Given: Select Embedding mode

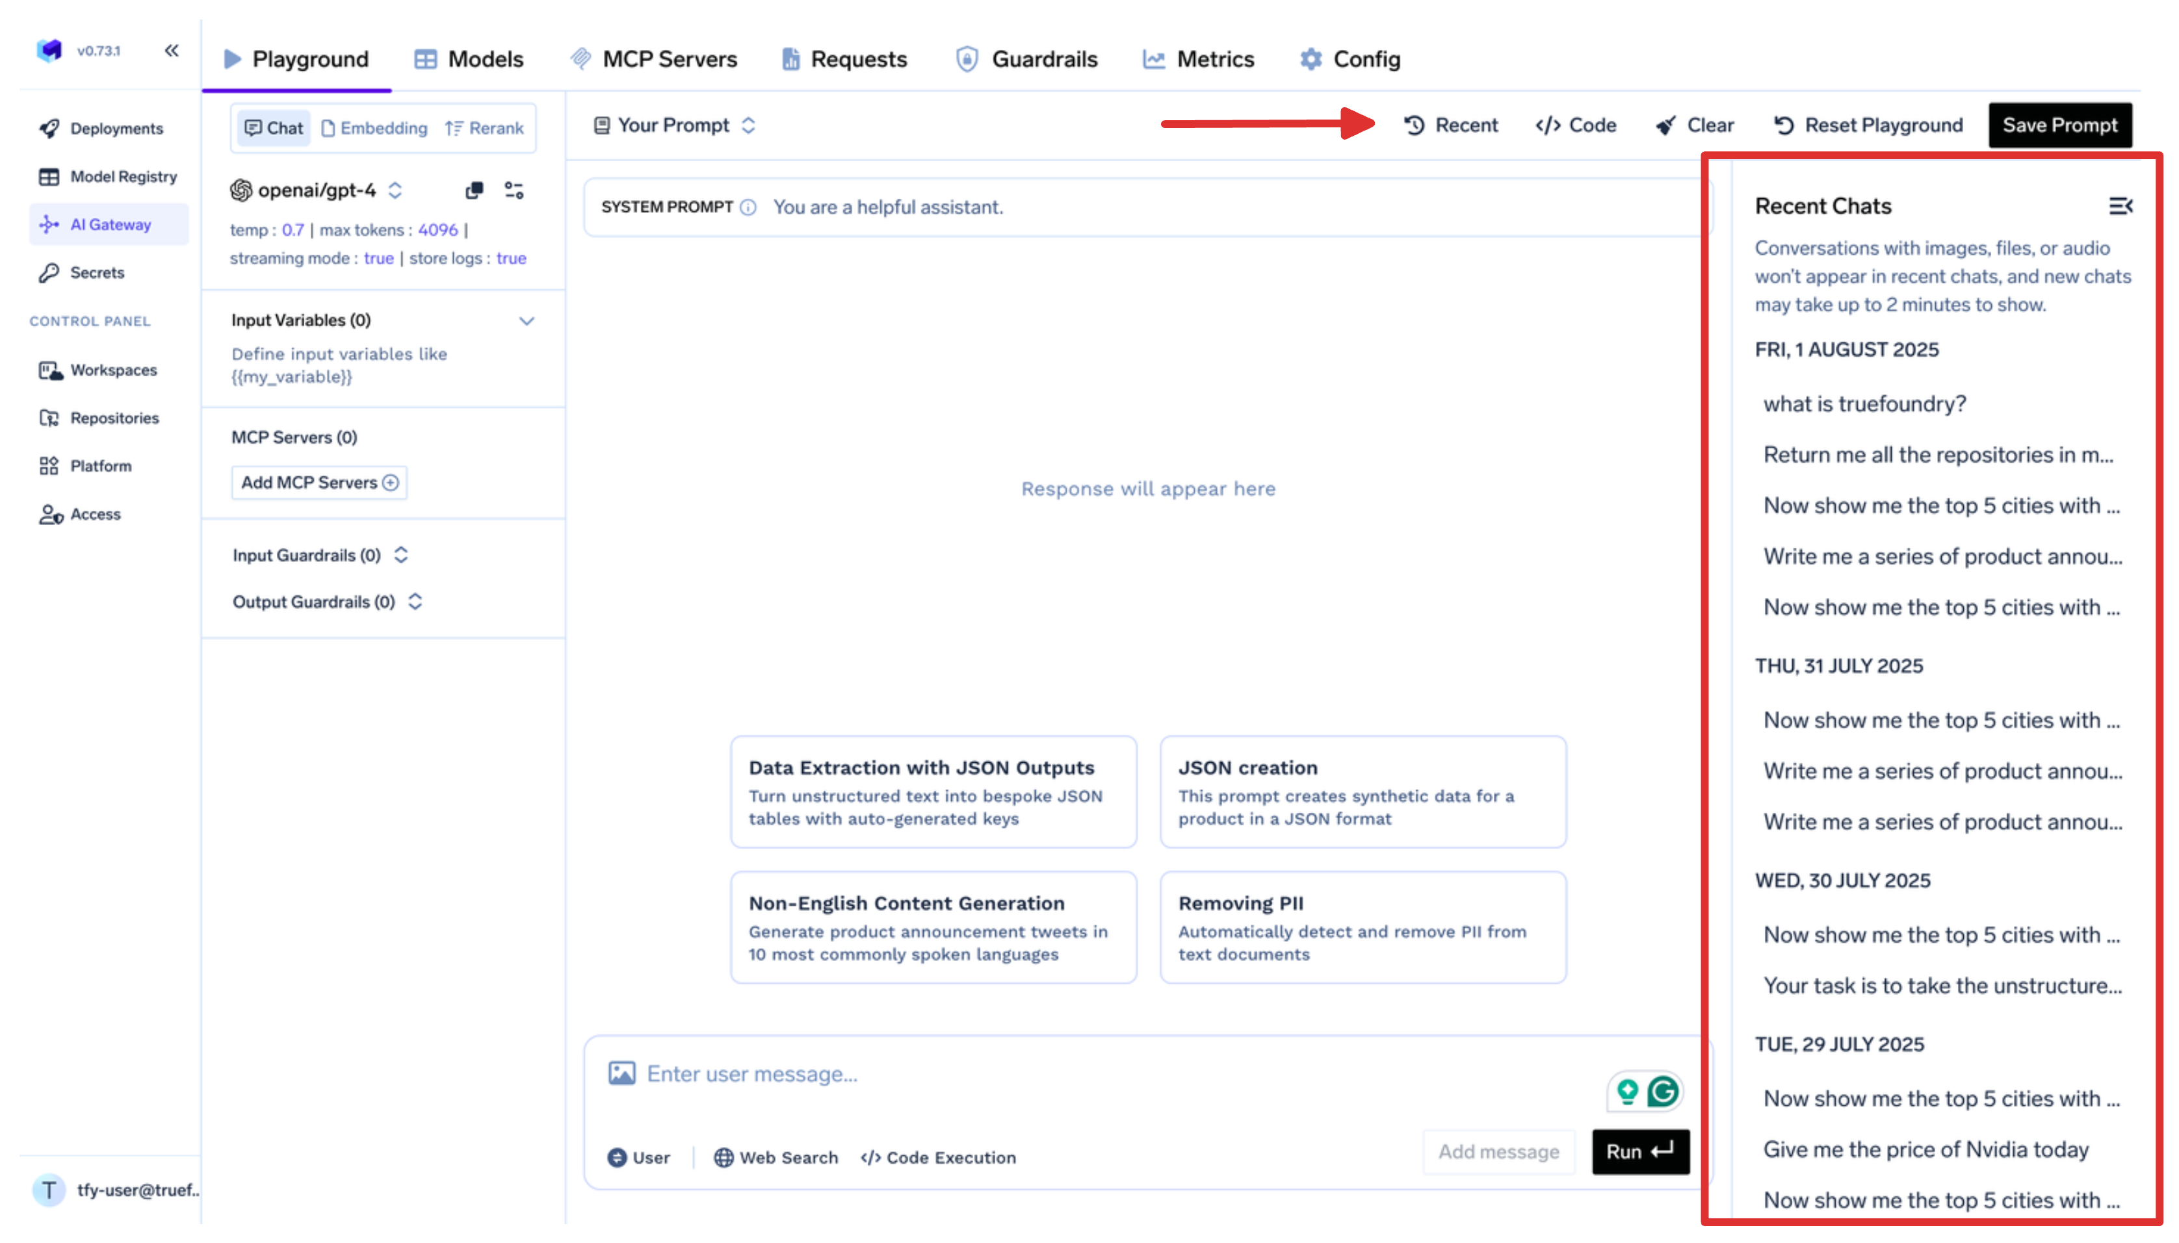Looking at the screenshot, I should (x=374, y=128).
